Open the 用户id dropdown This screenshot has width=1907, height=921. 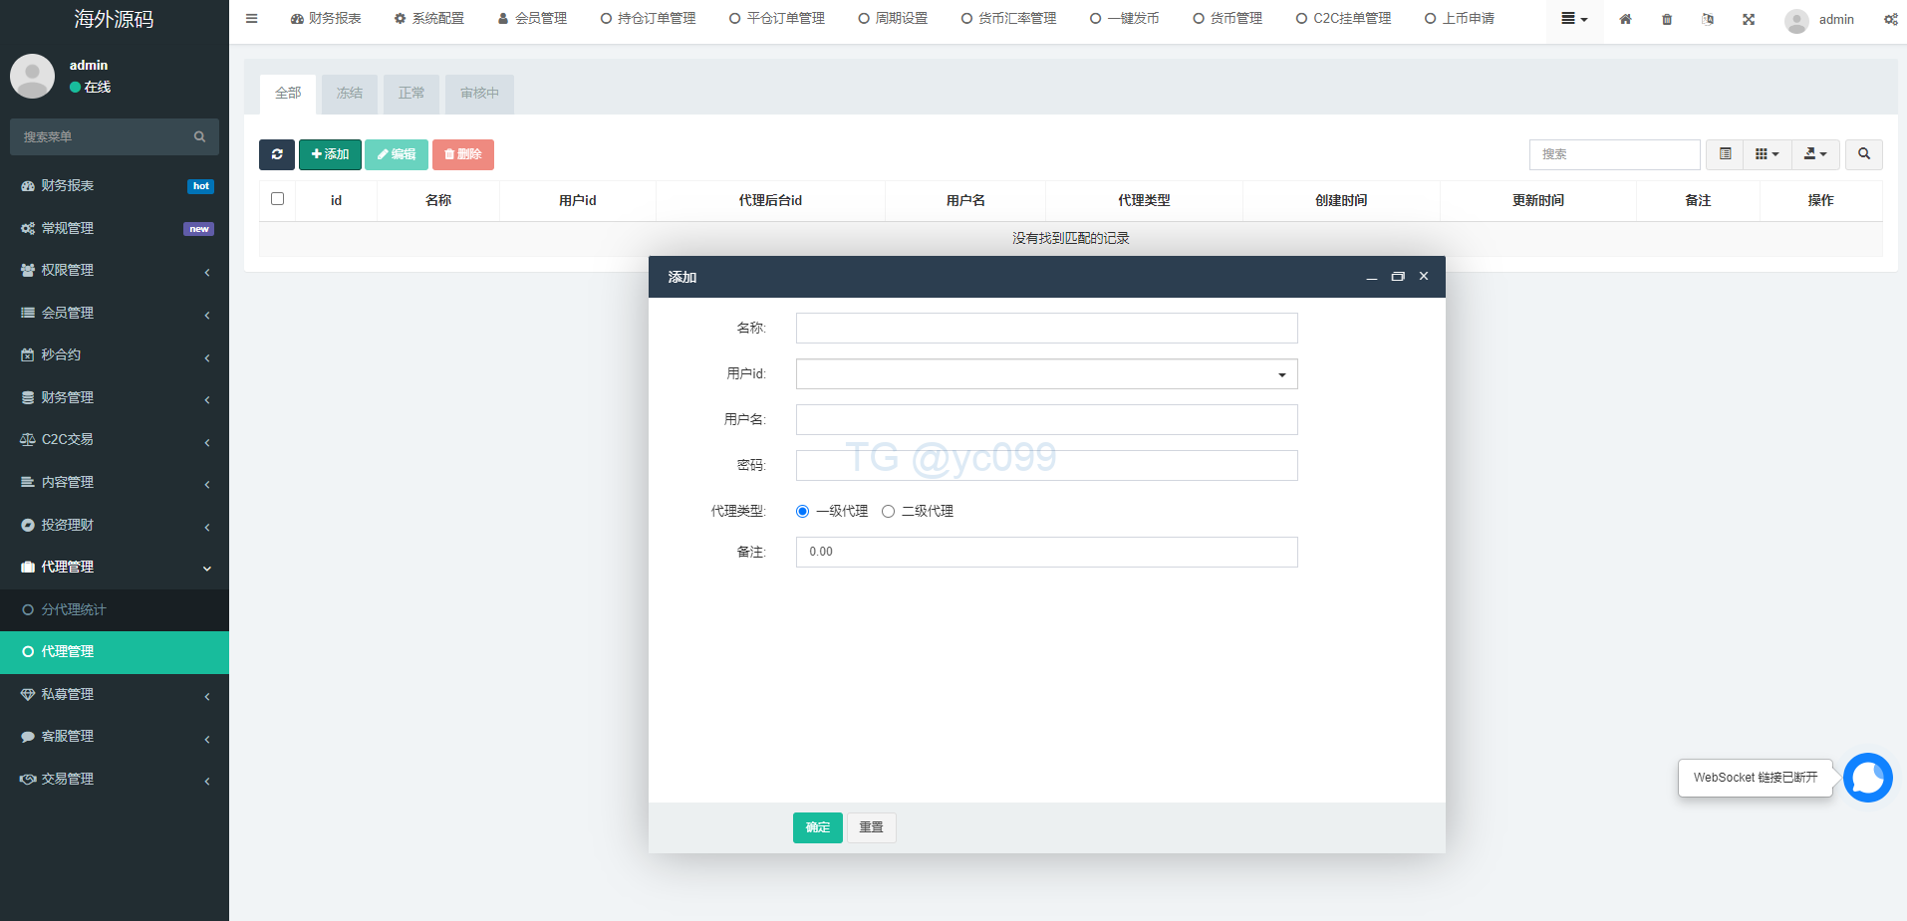[1046, 374]
